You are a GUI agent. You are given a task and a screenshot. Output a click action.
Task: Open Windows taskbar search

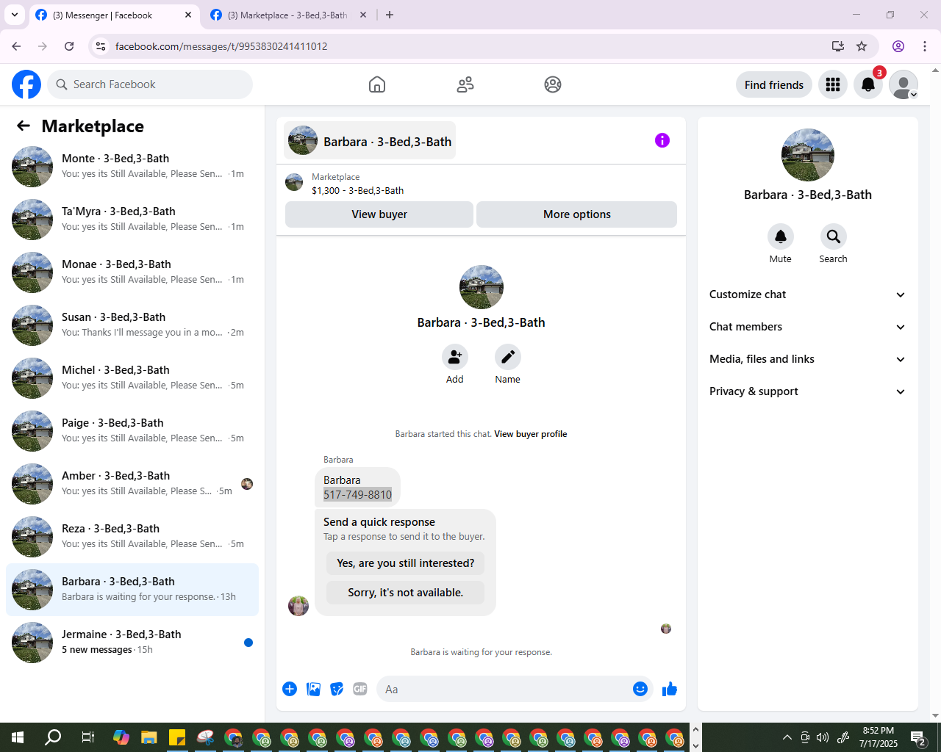53,737
